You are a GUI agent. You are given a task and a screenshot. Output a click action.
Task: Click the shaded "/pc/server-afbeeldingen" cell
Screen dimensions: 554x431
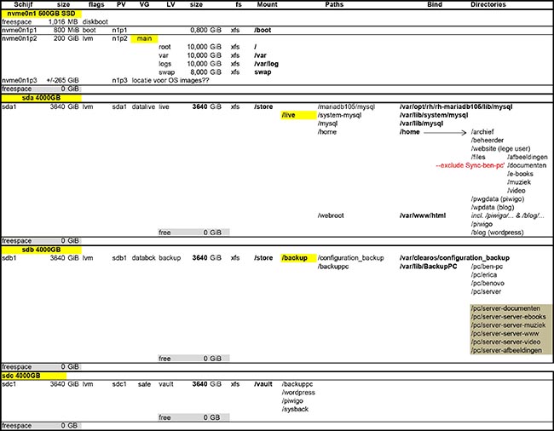click(511, 351)
